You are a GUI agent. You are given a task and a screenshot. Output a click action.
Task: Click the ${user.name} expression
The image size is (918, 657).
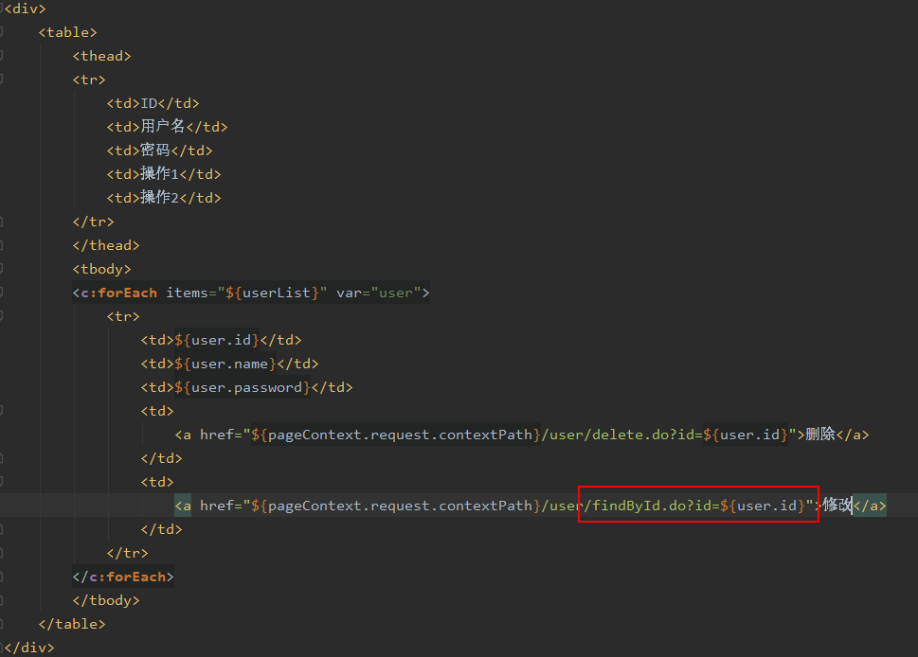(x=225, y=364)
